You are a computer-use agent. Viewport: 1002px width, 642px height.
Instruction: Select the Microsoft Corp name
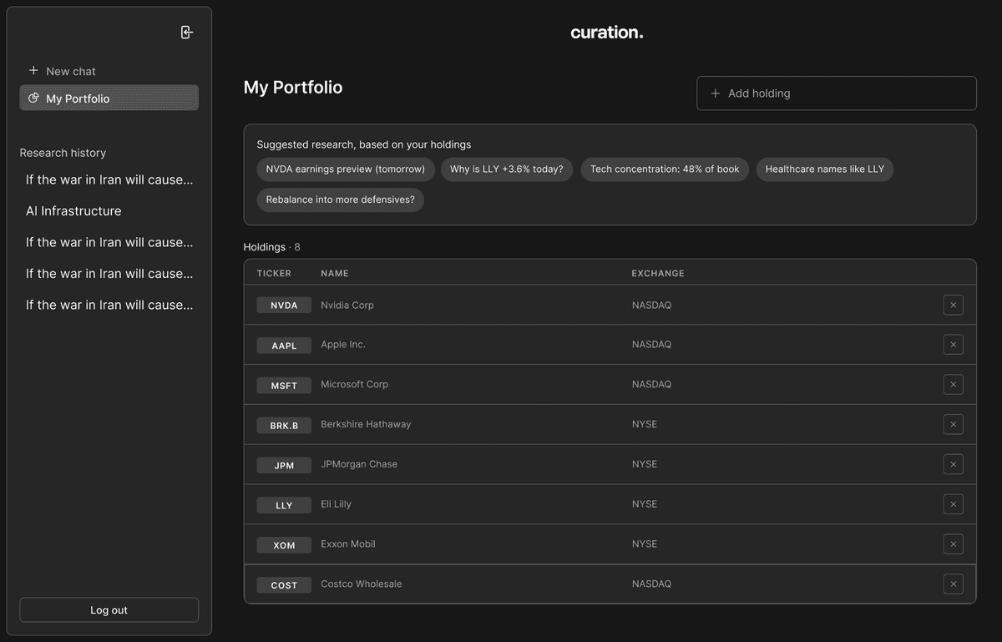coord(355,384)
